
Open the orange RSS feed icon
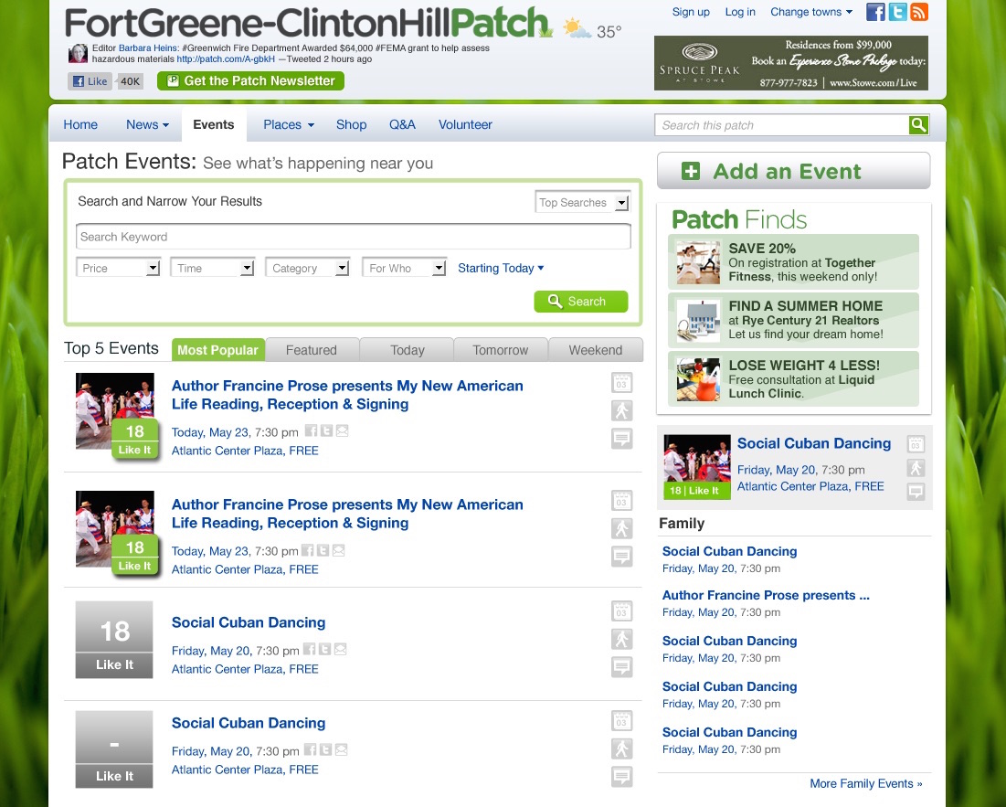(x=919, y=12)
